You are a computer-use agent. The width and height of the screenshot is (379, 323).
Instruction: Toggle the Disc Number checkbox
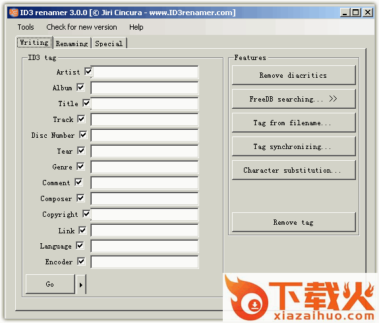click(83, 135)
